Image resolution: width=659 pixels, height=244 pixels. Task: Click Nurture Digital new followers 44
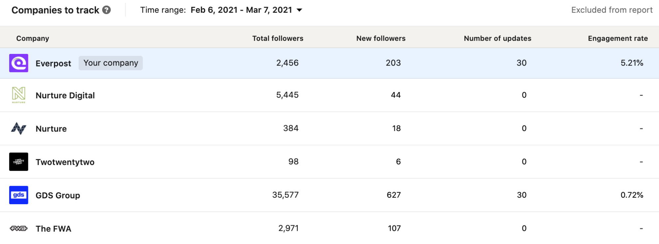tap(396, 95)
